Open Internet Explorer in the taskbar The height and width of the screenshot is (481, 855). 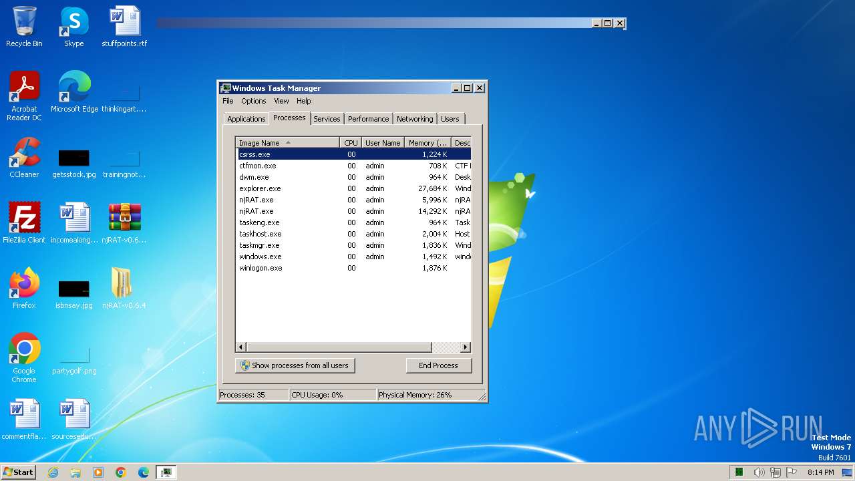53,472
